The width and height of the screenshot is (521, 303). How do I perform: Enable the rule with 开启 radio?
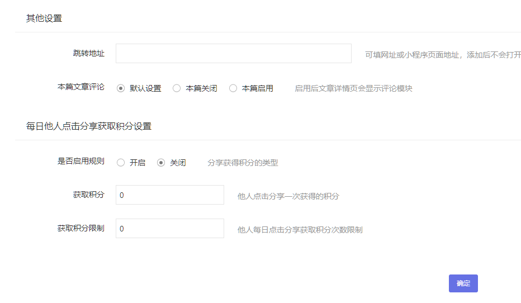[121, 163]
